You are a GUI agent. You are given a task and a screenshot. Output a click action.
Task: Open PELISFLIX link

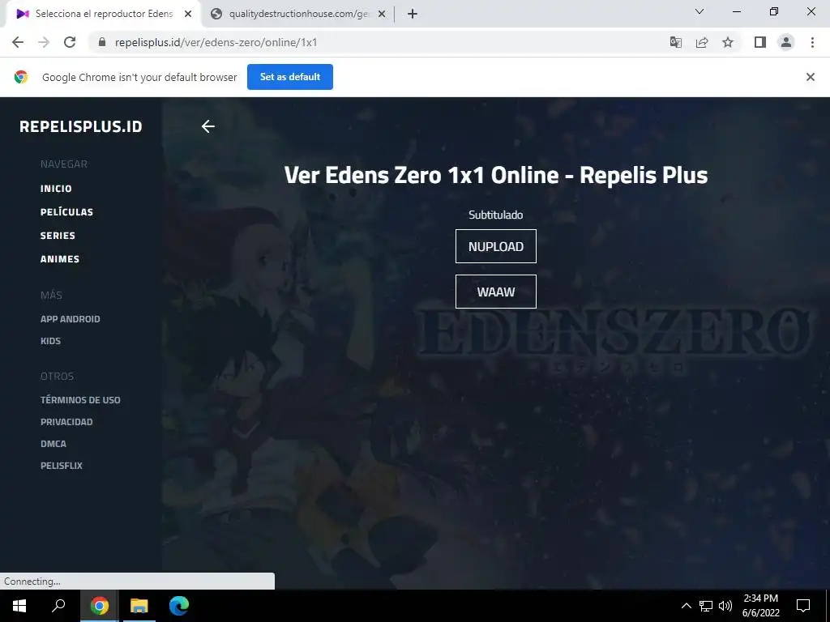pyautogui.click(x=62, y=466)
